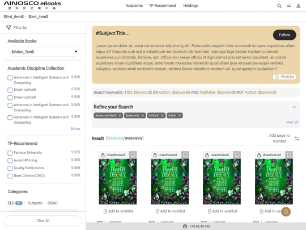Open the hamburger menu icon in header

(x=288, y=6)
